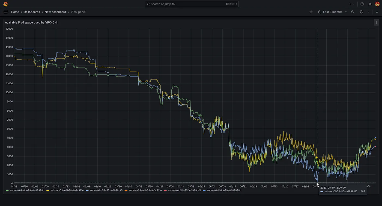Toggle the yellow subnet-03ae4b38a9a1c911e series label
The image size is (382, 206).
point(67,190)
